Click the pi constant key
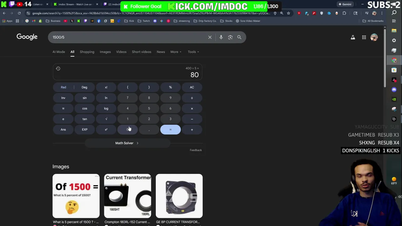The height and width of the screenshot is (226, 402). point(63,109)
